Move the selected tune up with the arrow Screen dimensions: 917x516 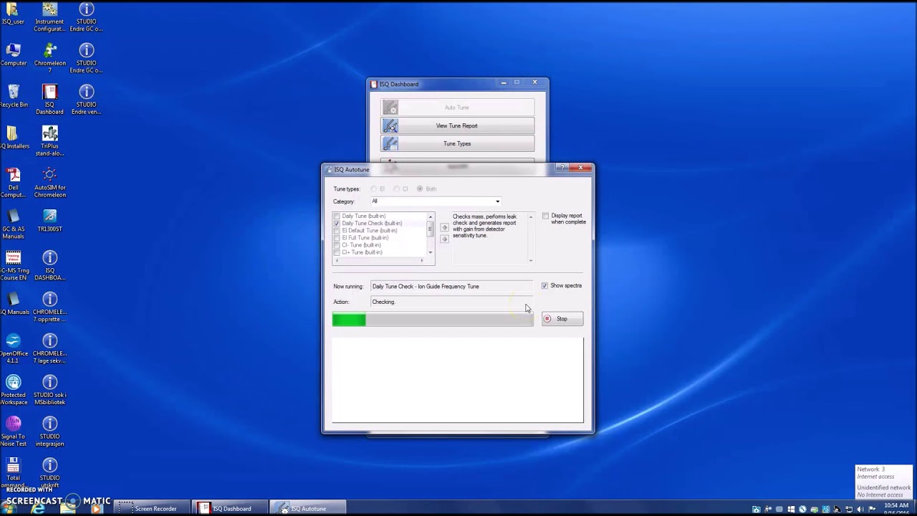coord(444,227)
